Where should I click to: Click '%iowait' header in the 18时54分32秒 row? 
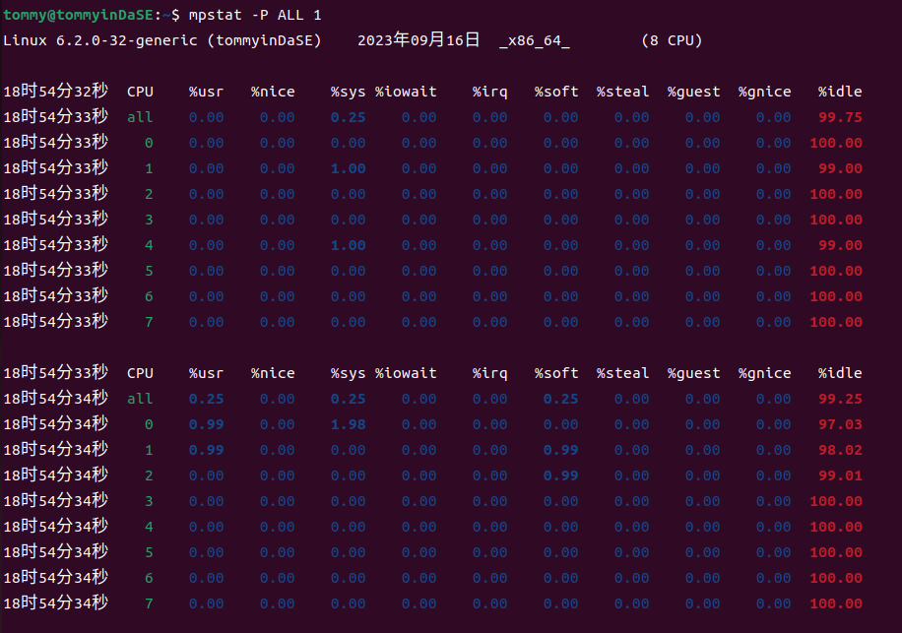pyautogui.click(x=406, y=92)
